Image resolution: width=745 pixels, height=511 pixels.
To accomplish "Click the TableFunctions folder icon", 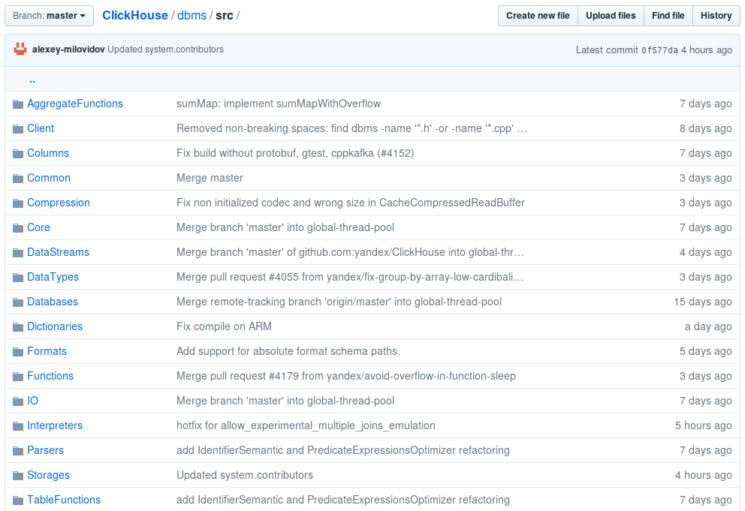I will point(18,500).
